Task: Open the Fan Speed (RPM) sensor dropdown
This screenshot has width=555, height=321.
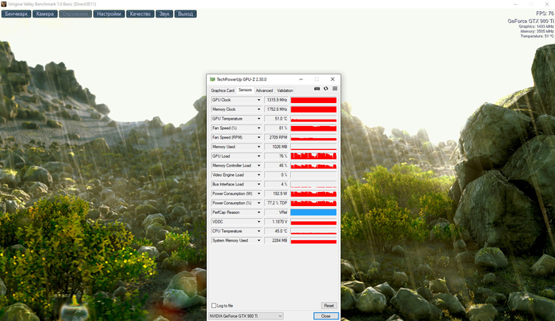Action: pos(258,137)
